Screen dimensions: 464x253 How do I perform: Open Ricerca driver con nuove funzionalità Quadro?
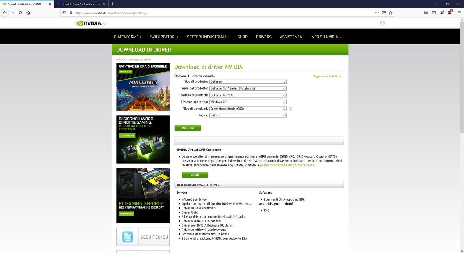[214, 217]
